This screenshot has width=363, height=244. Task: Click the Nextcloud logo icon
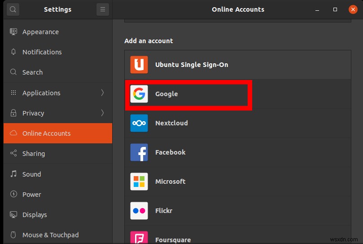tap(139, 123)
